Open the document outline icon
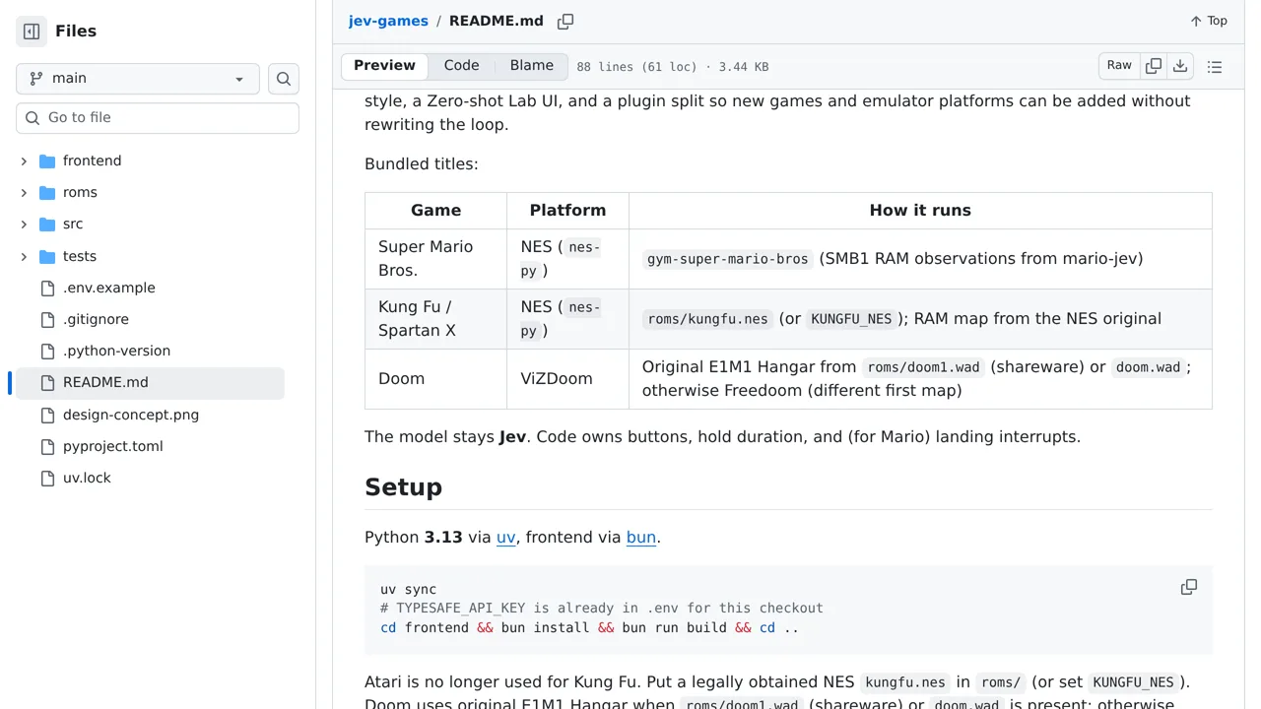Screen dimensions: 1261x709 [x=1215, y=67]
